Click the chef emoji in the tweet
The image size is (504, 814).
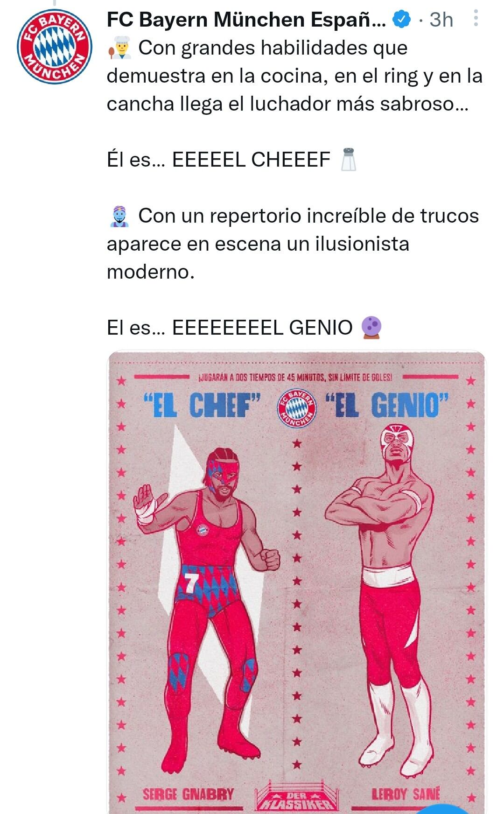tap(120, 49)
